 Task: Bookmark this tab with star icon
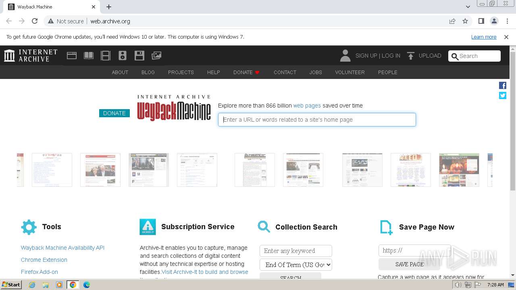pyautogui.click(x=465, y=21)
